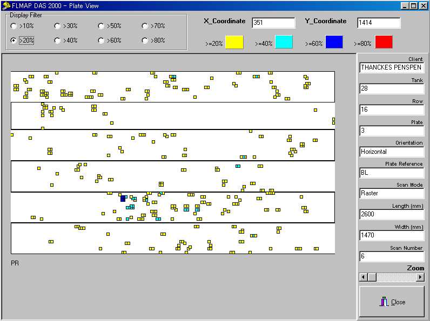Click the red >=80% legend swatch

[x=384, y=42]
